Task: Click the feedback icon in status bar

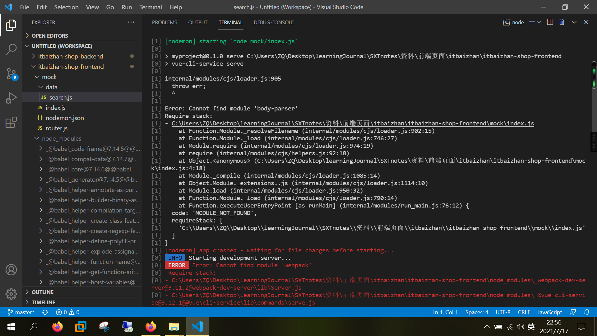Action: coord(573,312)
